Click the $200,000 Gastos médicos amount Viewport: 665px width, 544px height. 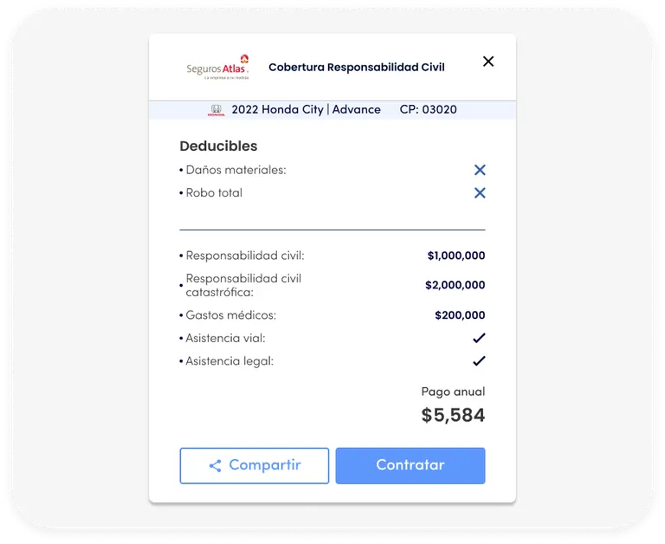click(460, 314)
